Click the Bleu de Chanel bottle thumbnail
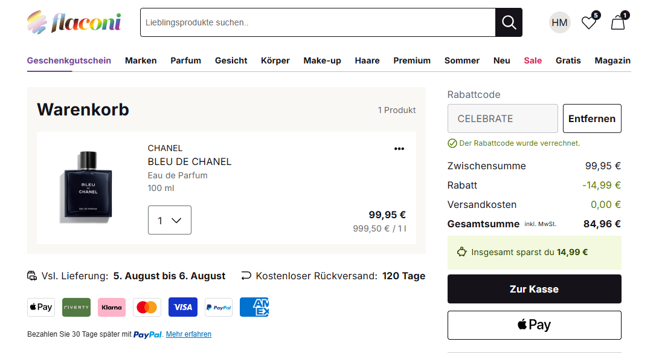 point(88,186)
